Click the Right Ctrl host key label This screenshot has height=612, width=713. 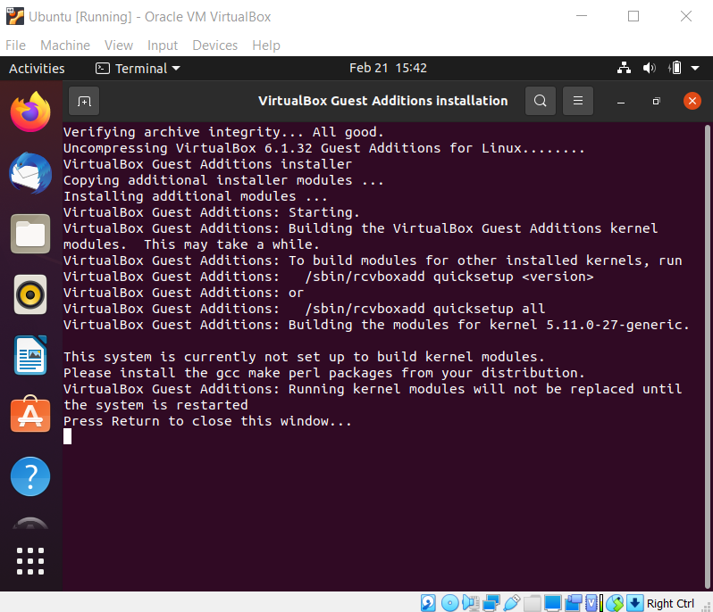point(670,603)
